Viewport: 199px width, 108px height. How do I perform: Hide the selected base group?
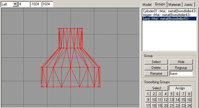tap(181, 62)
